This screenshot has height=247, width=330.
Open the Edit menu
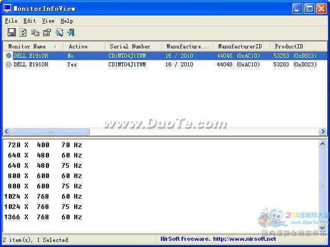coord(29,21)
